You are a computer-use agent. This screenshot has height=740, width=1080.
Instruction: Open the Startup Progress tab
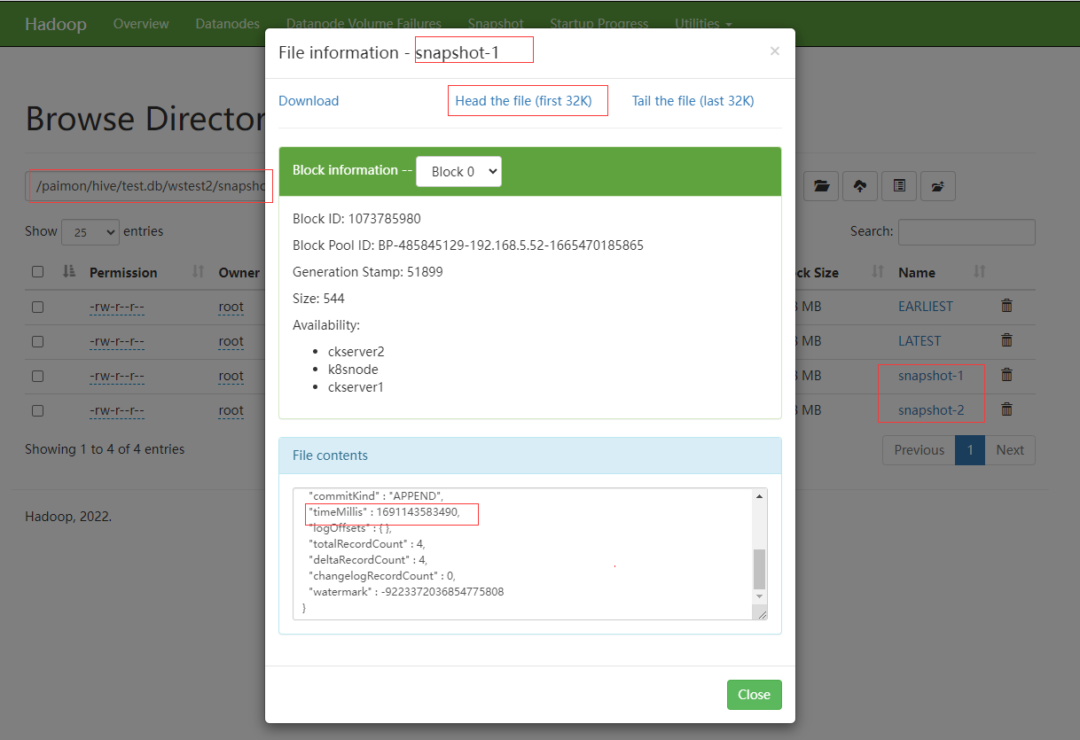pyautogui.click(x=599, y=24)
